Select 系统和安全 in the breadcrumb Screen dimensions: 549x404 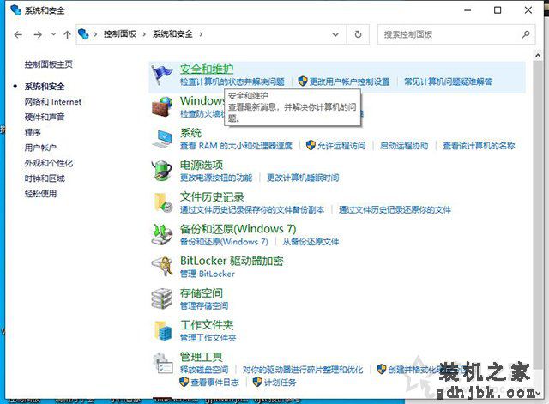172,34
